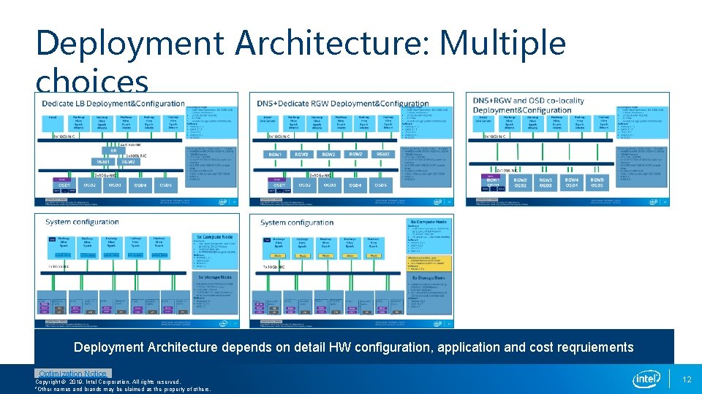Screen dimensions: 702x394
Task: Select the 'Other names and brands' footnote
Action: tap(123, 389)
